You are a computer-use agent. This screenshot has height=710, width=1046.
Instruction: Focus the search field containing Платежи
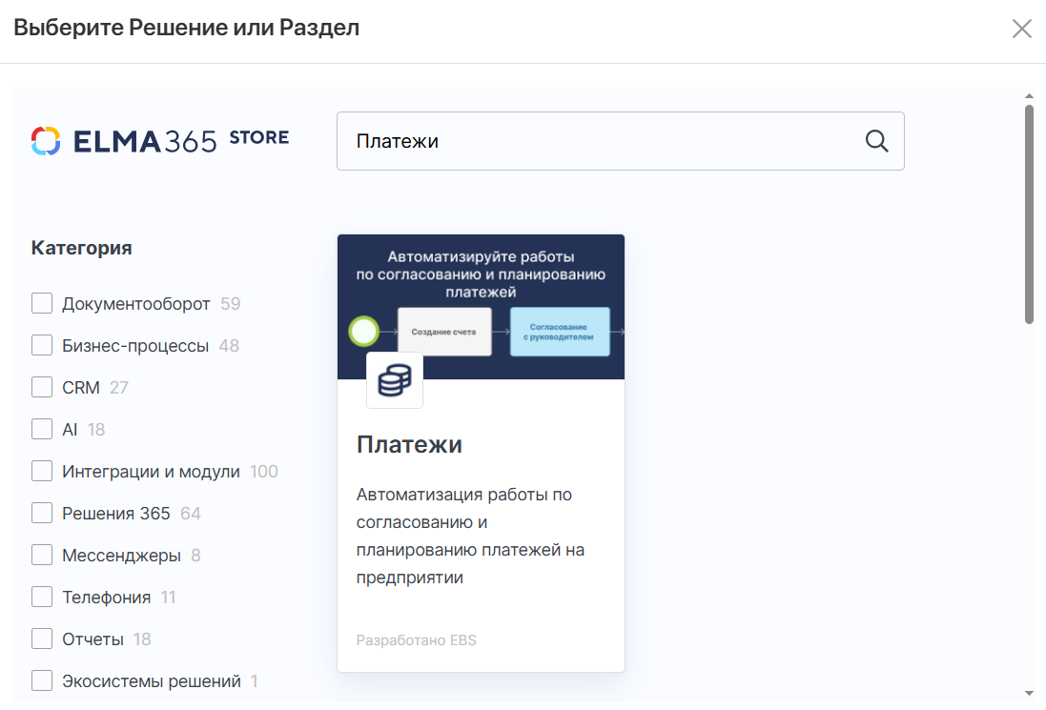tap(621, 141)
